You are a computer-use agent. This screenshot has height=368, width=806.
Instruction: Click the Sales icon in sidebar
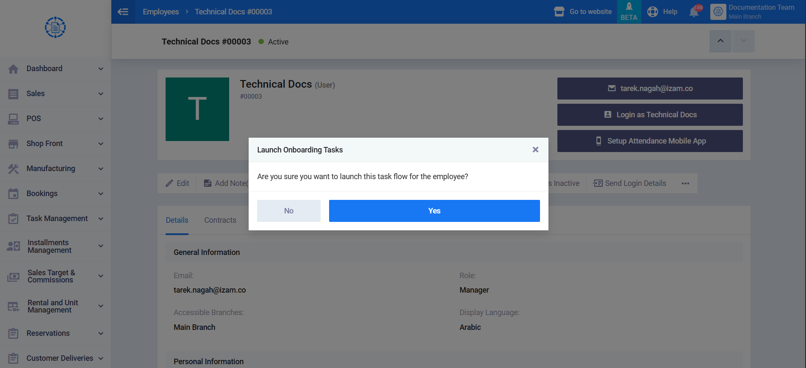tap(13, 94)
